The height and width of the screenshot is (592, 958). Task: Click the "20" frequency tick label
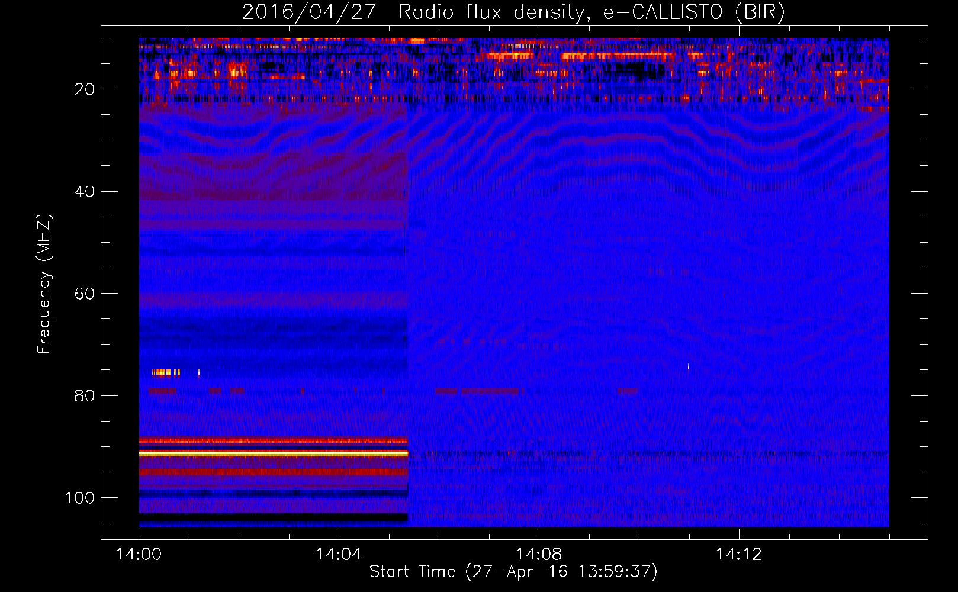85,89
